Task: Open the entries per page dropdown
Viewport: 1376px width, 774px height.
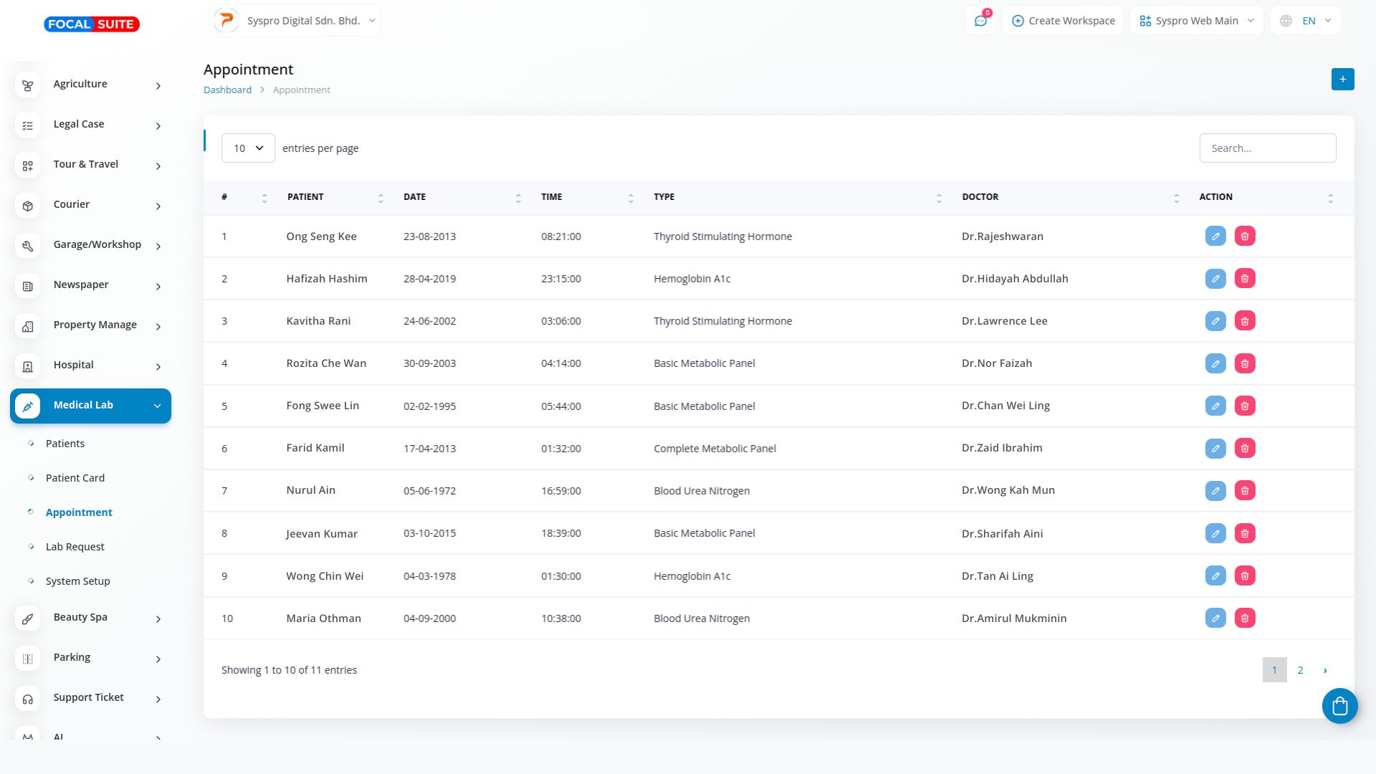Action: tap(248, 148)
